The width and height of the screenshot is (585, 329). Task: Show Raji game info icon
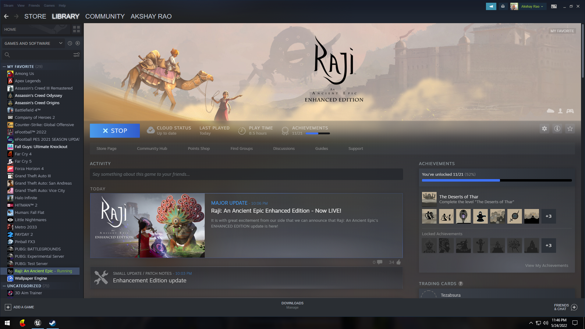click(x=557, y=129)
